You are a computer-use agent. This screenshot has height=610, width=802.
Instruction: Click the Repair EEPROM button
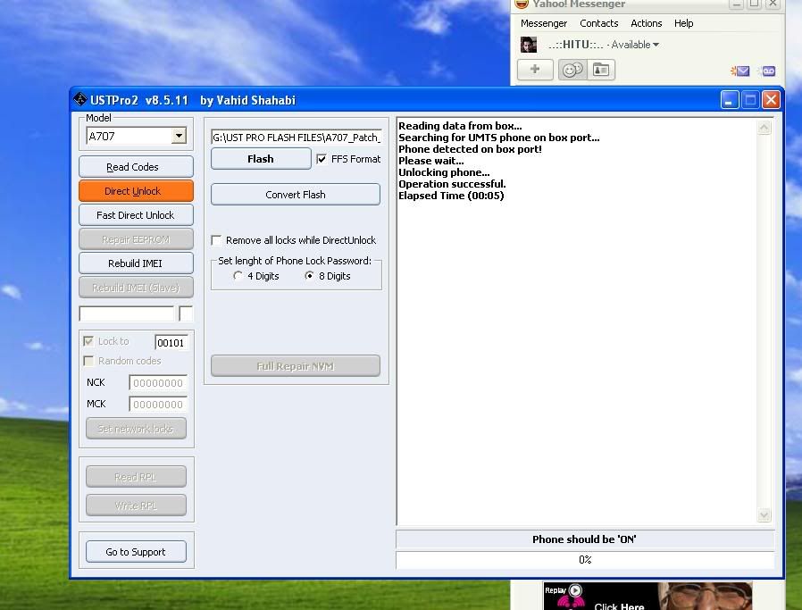[x=136, y=239]
